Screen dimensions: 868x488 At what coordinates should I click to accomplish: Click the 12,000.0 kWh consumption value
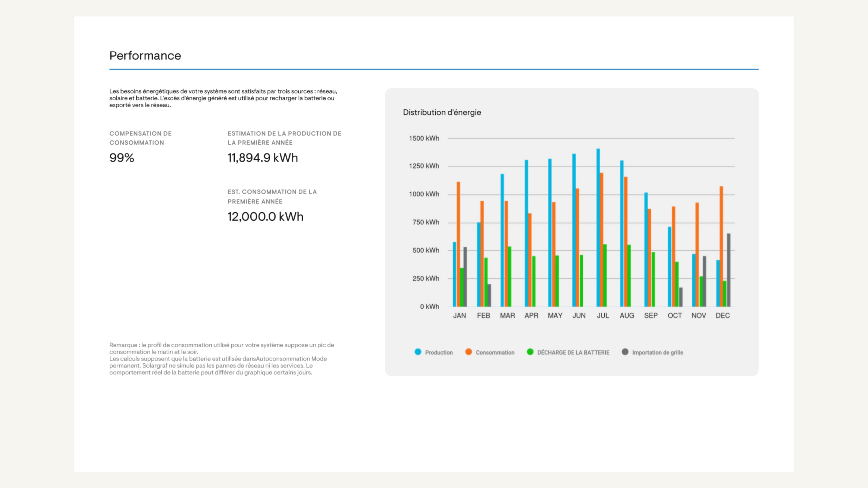(x=265, y=217)
